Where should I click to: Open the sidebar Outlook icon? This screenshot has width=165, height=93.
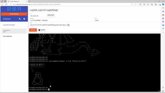click(x=163, y=25)
